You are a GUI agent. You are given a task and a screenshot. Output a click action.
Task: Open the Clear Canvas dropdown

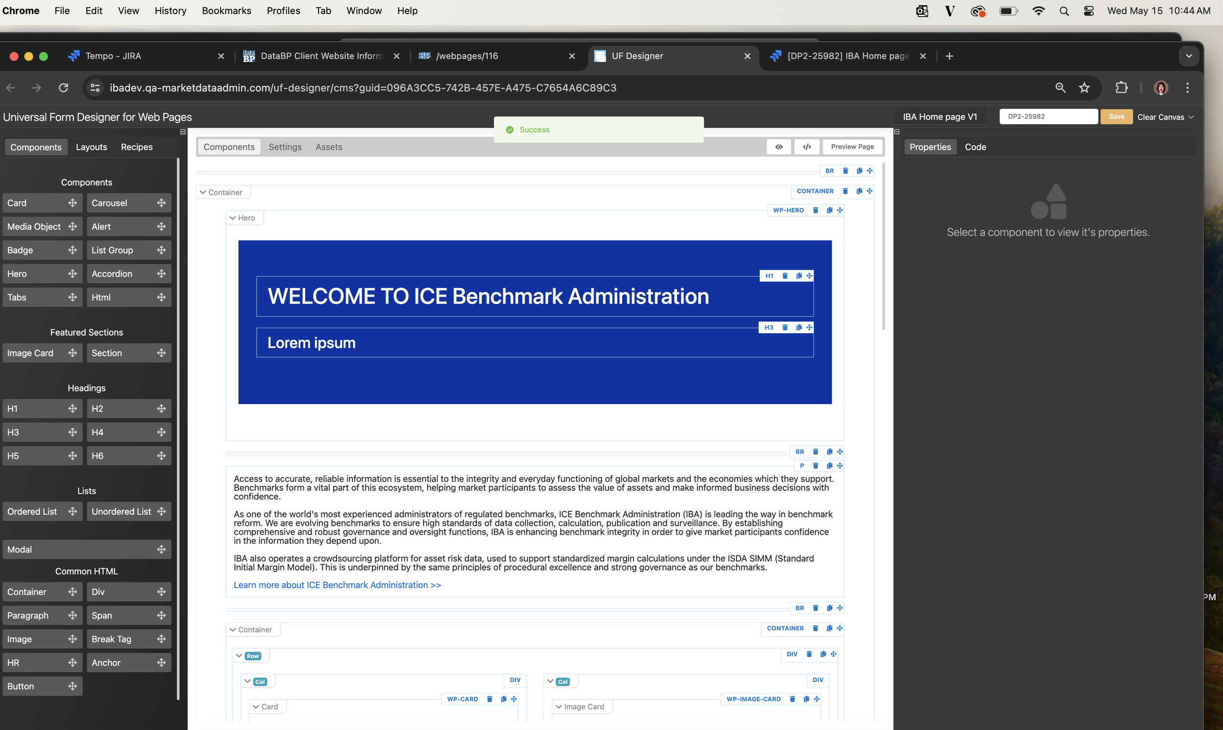point(1165,117)
